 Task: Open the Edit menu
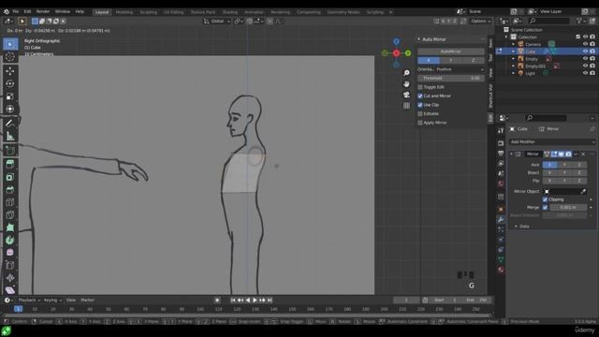coord(27,11)
